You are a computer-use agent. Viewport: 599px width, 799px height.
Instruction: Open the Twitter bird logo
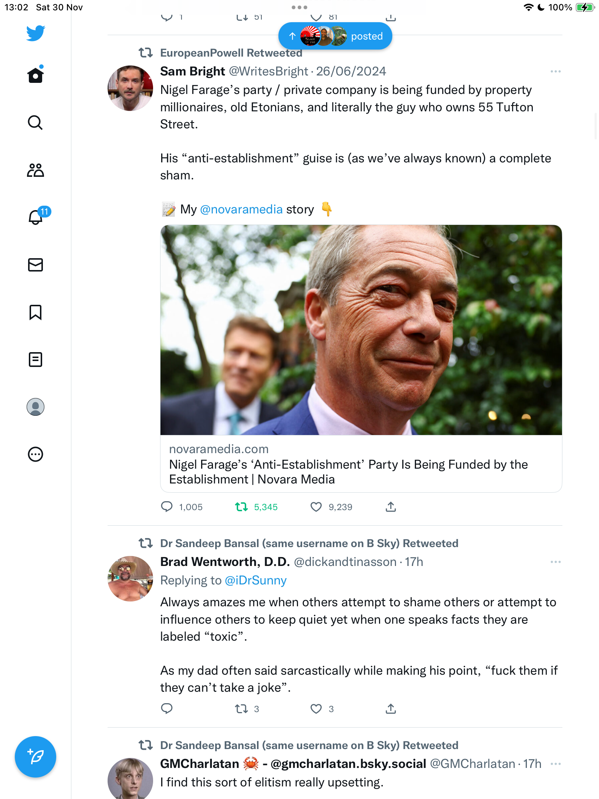35,33
